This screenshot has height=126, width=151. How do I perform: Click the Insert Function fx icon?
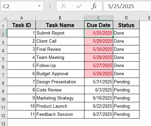pos(94,6)
